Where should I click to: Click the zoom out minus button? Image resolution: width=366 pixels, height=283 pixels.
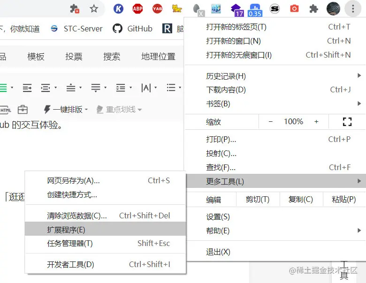[x=271, y=121]
